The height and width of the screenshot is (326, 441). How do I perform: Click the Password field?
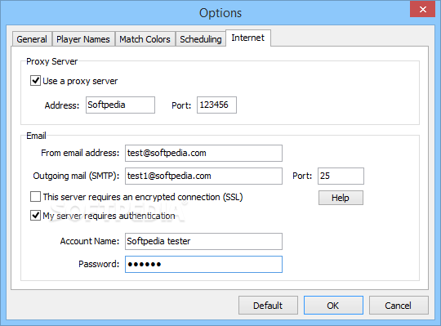pos(203,264)
